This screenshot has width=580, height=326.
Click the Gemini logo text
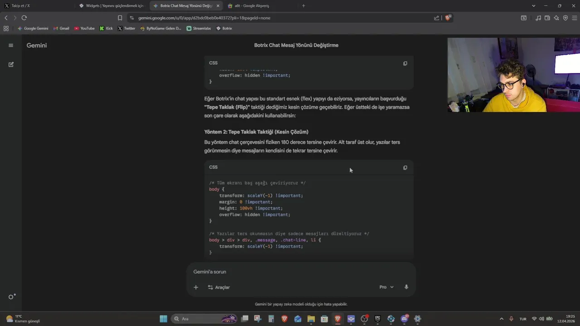click(x=37, y=45)
